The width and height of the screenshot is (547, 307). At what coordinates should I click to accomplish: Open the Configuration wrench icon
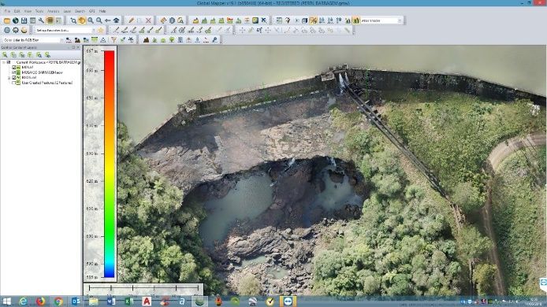[x=41, y=21]
